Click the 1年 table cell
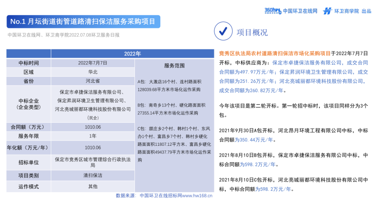 click(93, 136)
